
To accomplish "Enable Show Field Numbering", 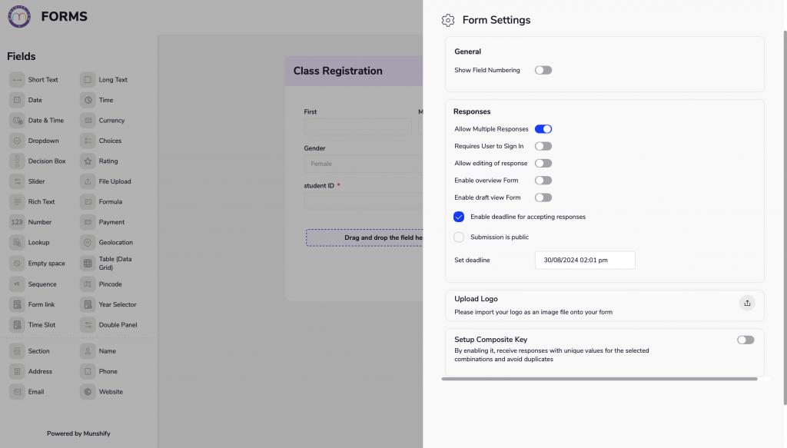I will pyautogui.click(x=543, y=69).
